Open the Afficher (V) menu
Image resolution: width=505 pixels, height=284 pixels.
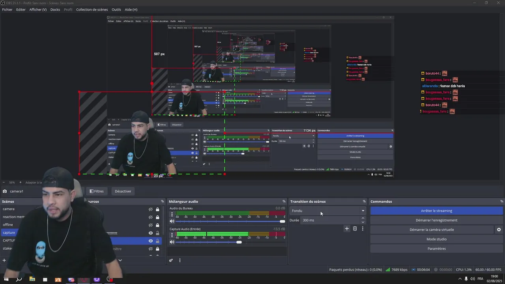[38, 9]
